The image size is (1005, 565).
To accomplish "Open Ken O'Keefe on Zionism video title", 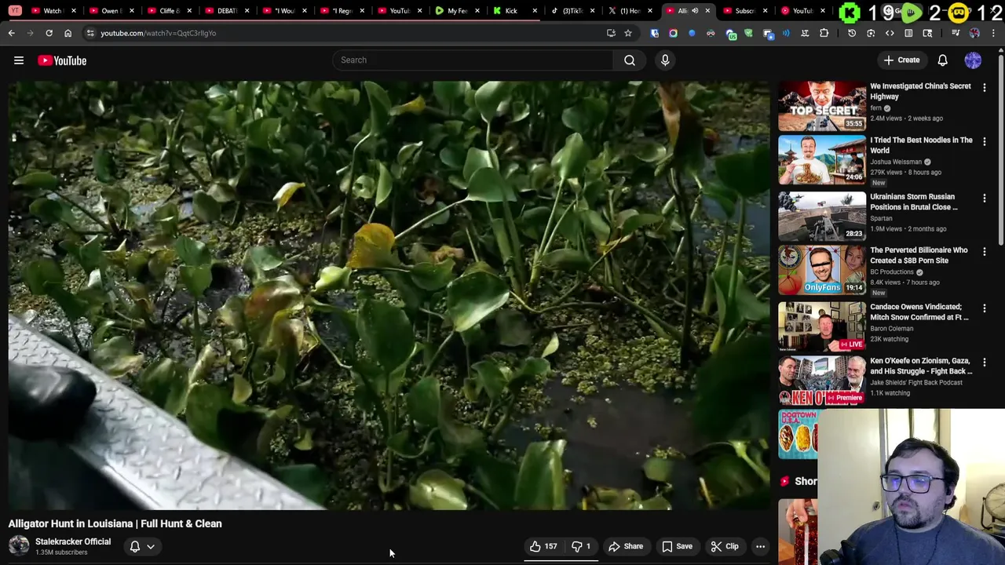I will (921, 366).
